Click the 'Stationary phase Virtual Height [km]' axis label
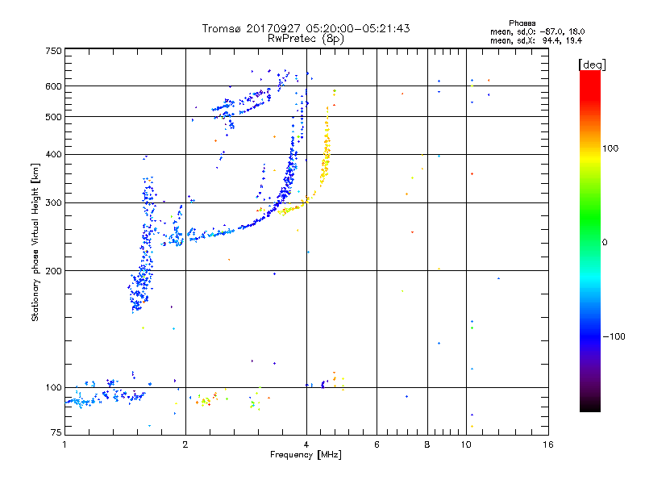Viewport: 645px width, 484px height. tap(35, 243)
